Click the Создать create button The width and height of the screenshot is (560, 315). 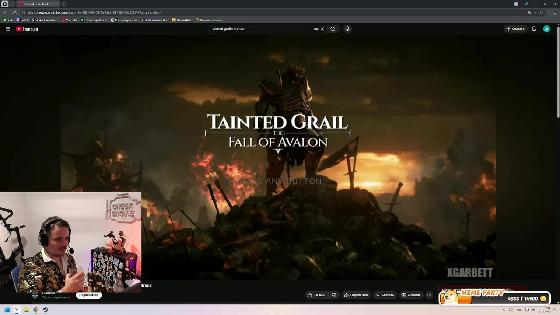coord(515,29)
